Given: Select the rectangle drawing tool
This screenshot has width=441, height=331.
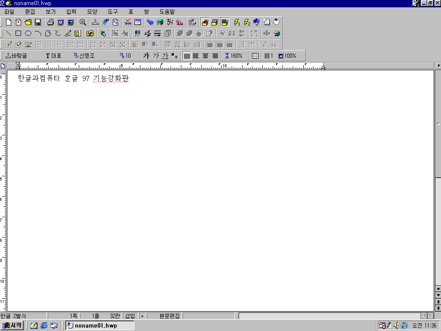Looking at the screenshot, I should click(18, 34).
